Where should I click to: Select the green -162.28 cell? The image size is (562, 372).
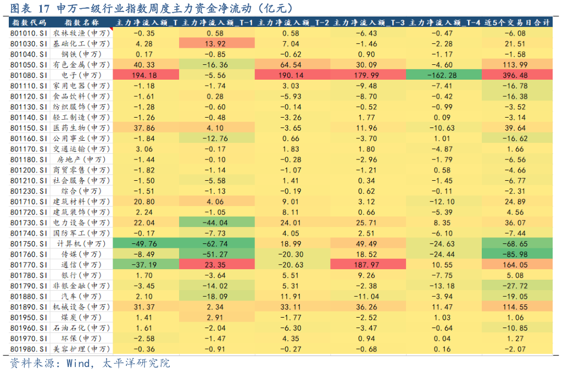pyautogui.click(x=444, y=75)
